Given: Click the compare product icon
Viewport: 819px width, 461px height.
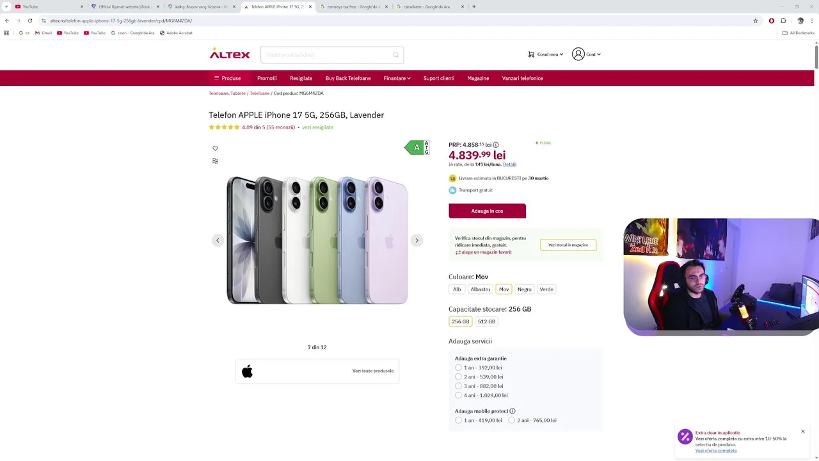Looking at the screenshot, I should pyautogui.click(x=215, y=161).
